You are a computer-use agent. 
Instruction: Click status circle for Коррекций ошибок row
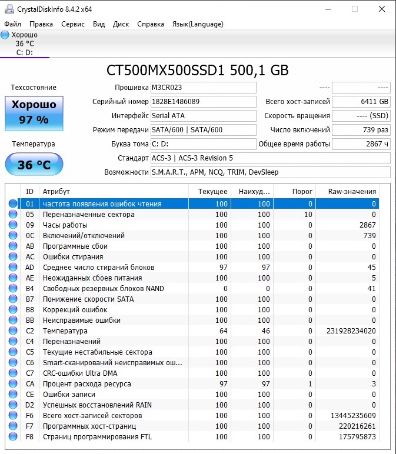click(x=13, y=309)
